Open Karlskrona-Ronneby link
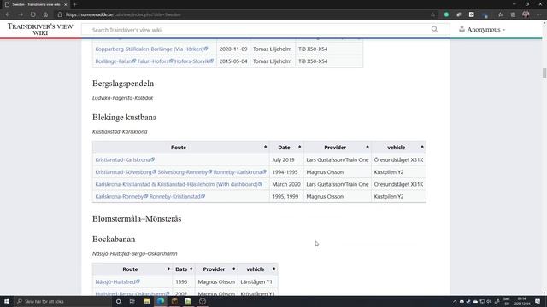The height and width of the screenshot is (307, 547). (121, 196)
